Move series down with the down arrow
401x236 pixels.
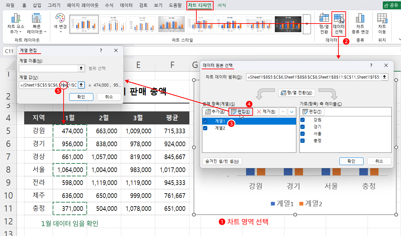tap(291, 112)
